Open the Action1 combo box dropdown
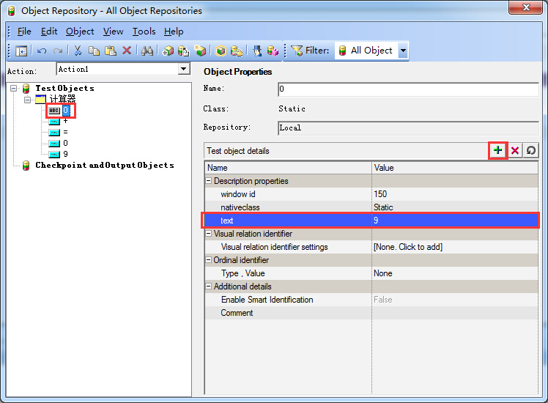Image resolution: width=548 pixels, height=403 pixels. pos(183,69)
